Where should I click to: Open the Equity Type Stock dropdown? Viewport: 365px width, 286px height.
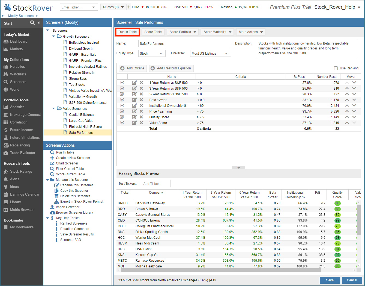pyautogui.click(x=152, y=53)
